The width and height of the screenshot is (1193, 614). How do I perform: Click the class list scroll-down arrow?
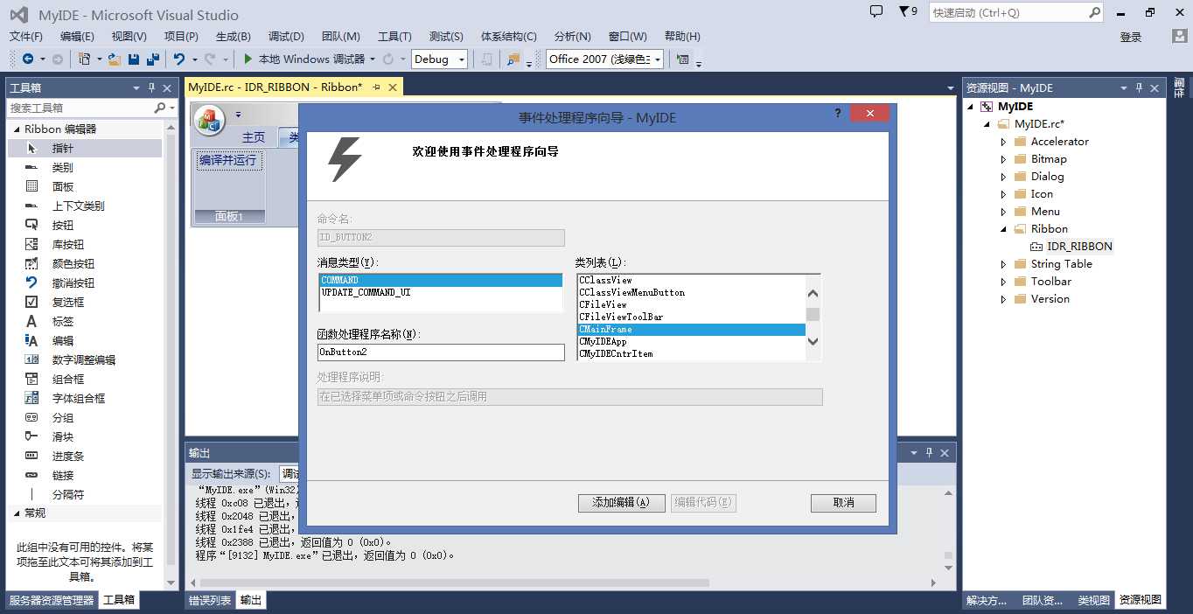tap(813, 341)
